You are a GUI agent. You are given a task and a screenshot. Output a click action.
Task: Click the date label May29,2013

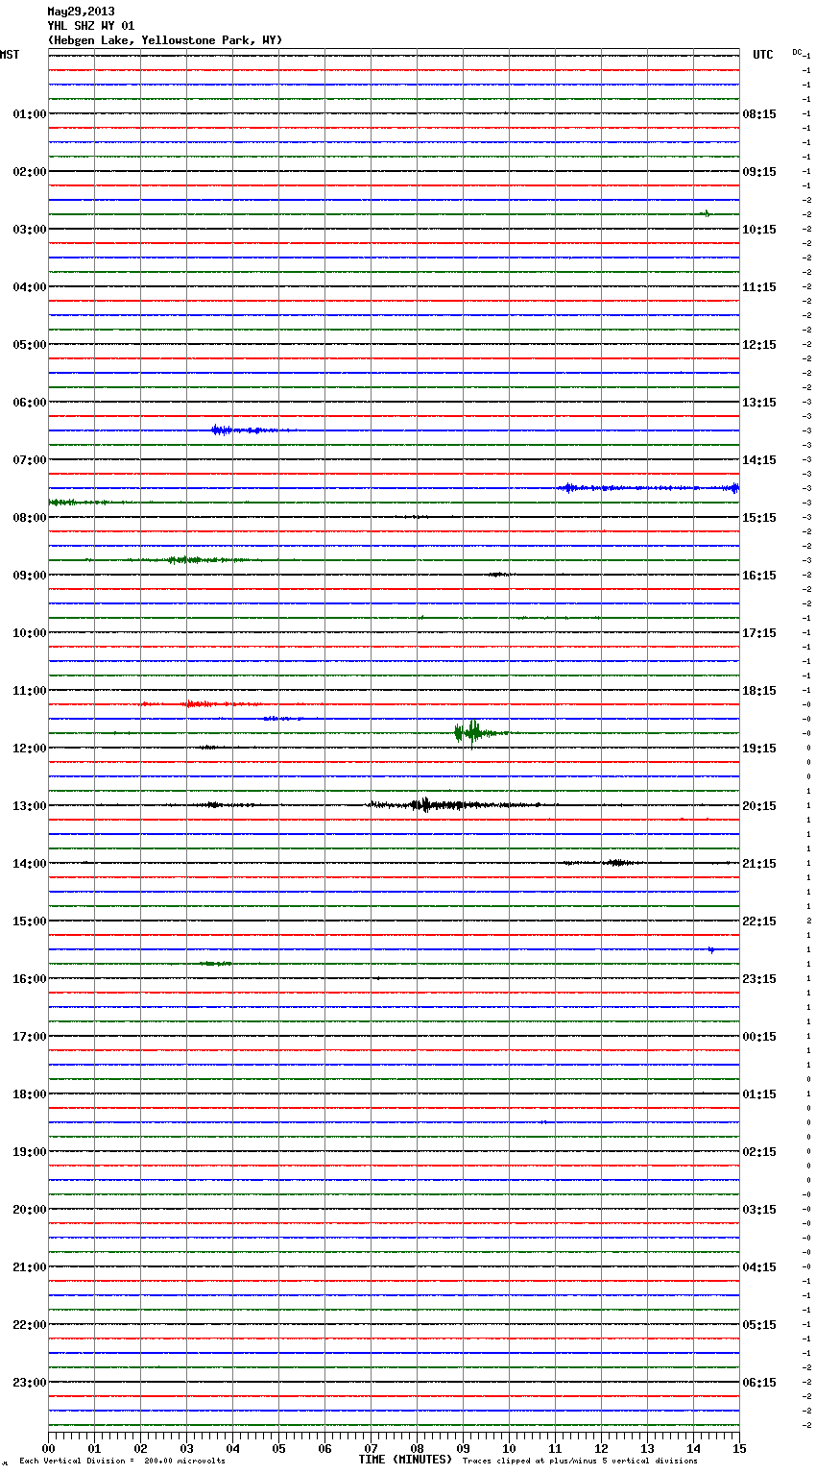(x=81, y=12)
